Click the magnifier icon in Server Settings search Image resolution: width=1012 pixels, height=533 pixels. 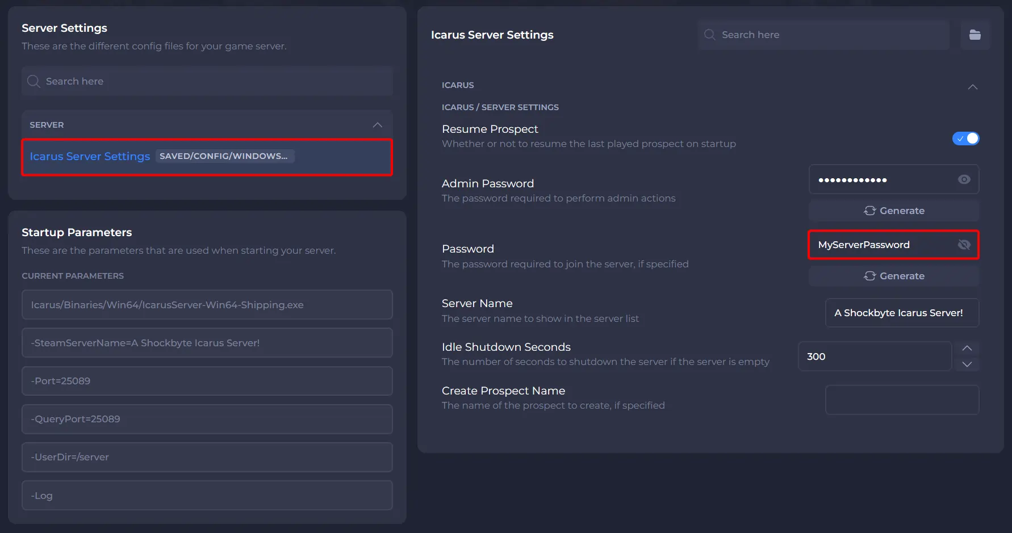(34, 81)
